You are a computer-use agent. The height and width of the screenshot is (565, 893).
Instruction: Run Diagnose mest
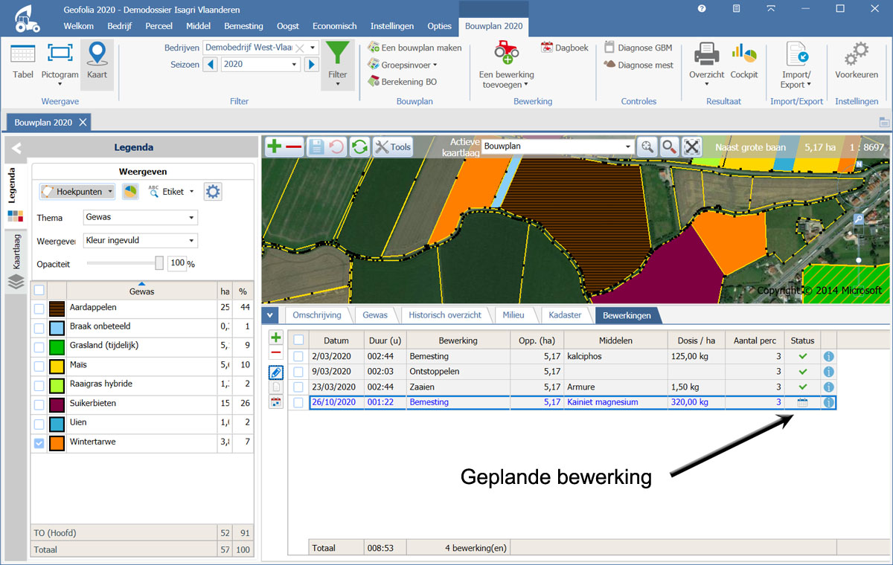(x=638, y=65)
